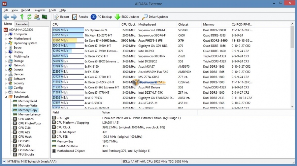297x166 pixels.
Task: Open FPU Julia benchmark
Action: [x=24, y=146]
